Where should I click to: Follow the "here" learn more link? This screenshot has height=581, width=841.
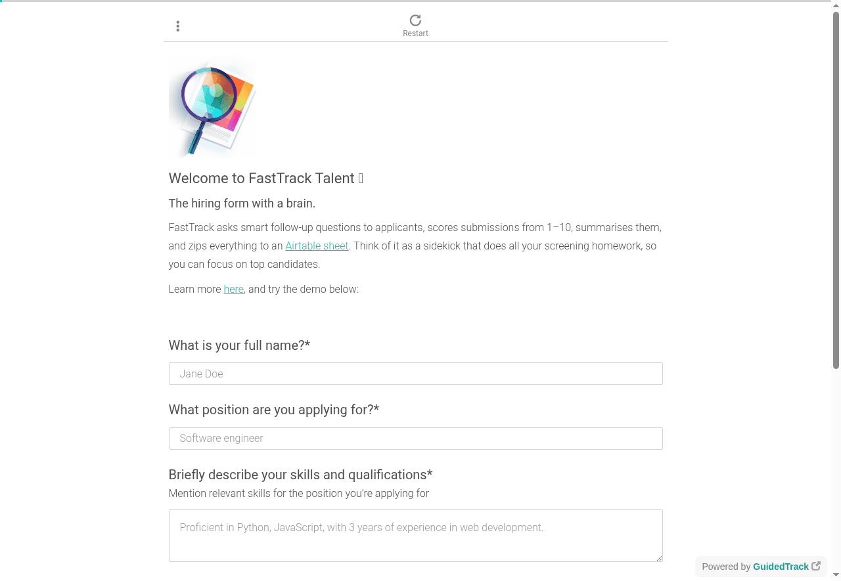tap(233, 290)
